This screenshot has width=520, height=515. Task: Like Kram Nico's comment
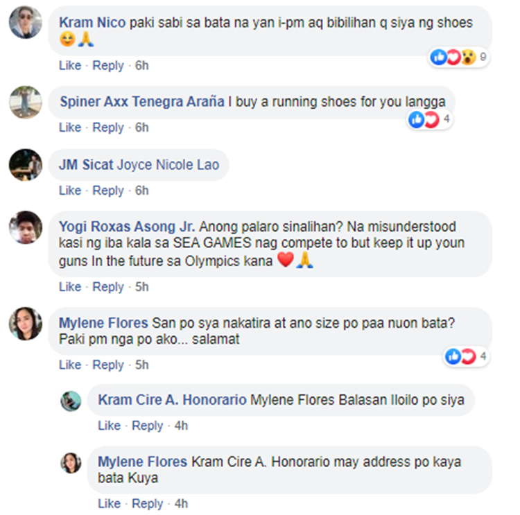pyautogui.click(x=70, y=65)
